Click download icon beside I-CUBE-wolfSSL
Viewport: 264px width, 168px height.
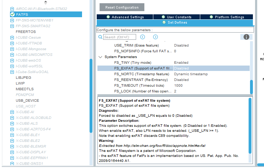point(12,66)
